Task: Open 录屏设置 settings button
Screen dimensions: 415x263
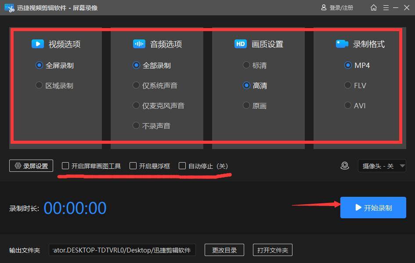Action: tap(31, 166)
